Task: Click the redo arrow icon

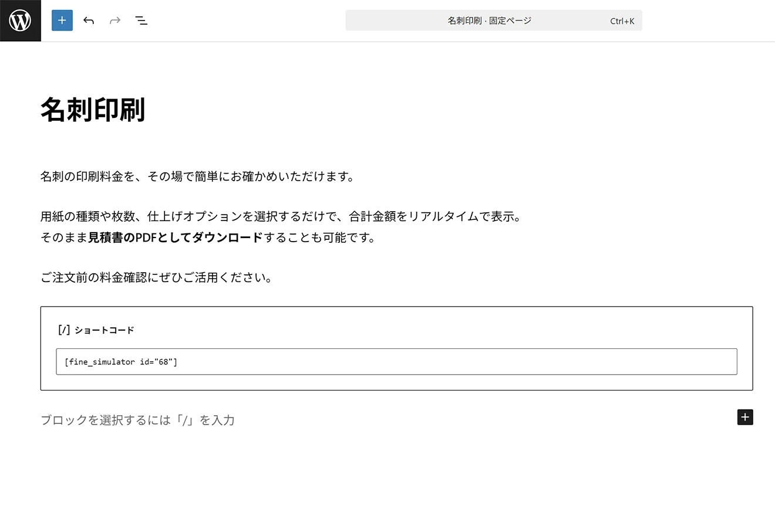Action: [x=115, y=21]
